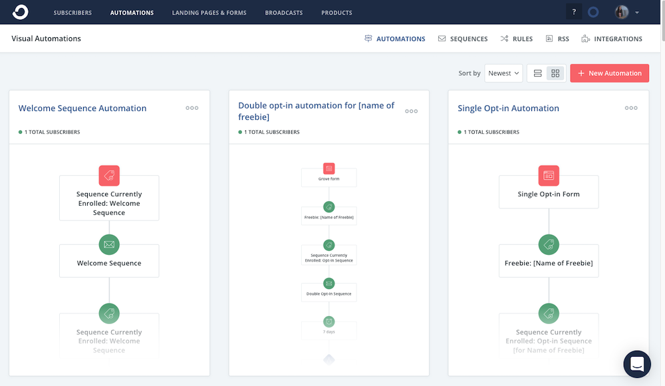665x386 pixels.
Task: Open options menu for Single Opt-in Automation
Action: tap(631, 108)
